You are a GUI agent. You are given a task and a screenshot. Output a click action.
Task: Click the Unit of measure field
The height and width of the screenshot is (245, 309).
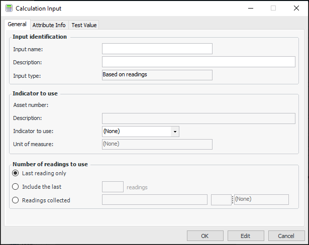(x=157, y=144)
